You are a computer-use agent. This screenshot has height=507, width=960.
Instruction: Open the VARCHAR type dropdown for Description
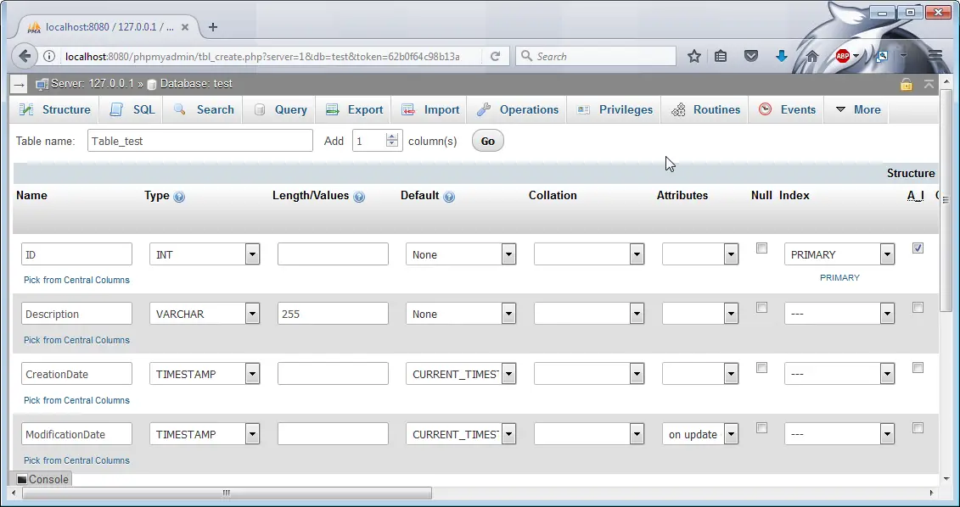(x=205, y=314)
